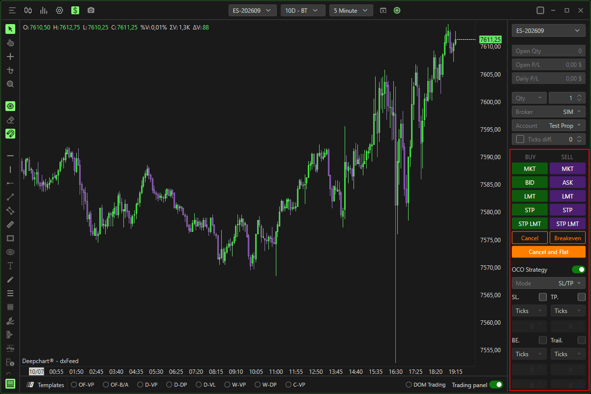
Task: Select the ellipse drawing tool
Action: pyautogui.click(x=10, y=252)
